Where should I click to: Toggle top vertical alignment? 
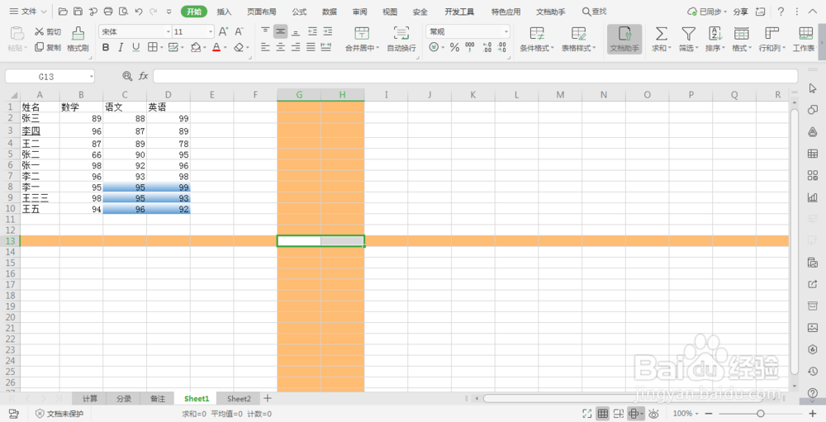click(x=265, y=31)
